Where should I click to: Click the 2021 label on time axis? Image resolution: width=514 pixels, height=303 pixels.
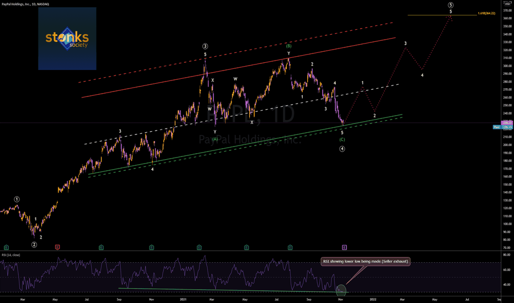[183, 299]
